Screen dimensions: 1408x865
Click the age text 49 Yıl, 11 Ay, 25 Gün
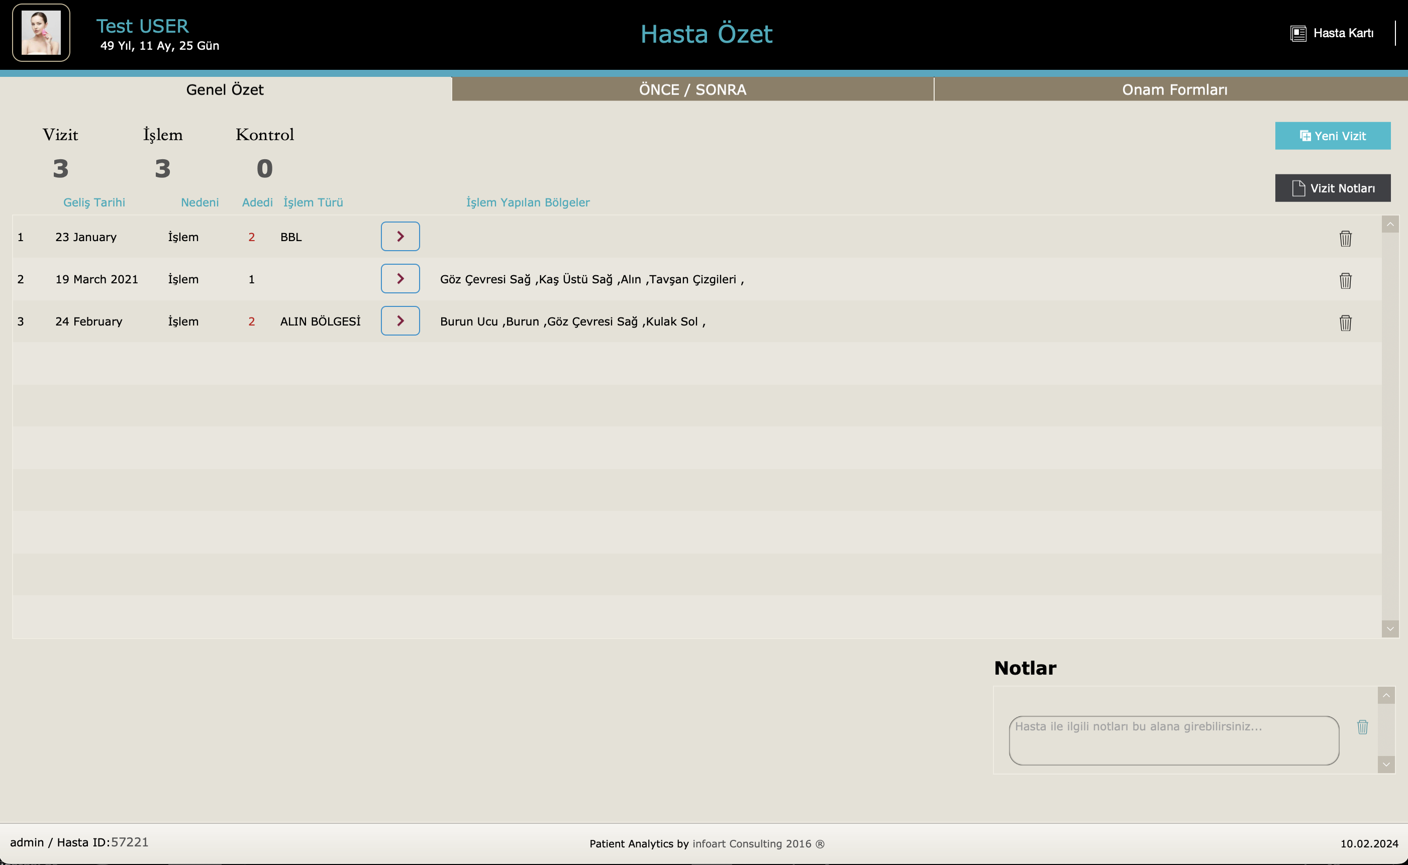[x=160, y=46]
